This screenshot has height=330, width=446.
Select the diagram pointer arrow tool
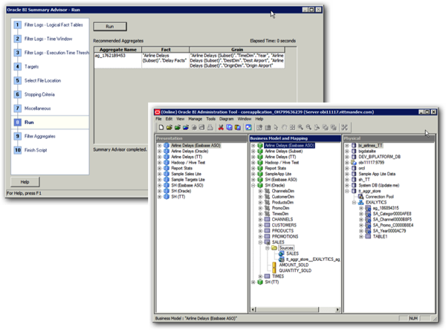tap(276, 127)
